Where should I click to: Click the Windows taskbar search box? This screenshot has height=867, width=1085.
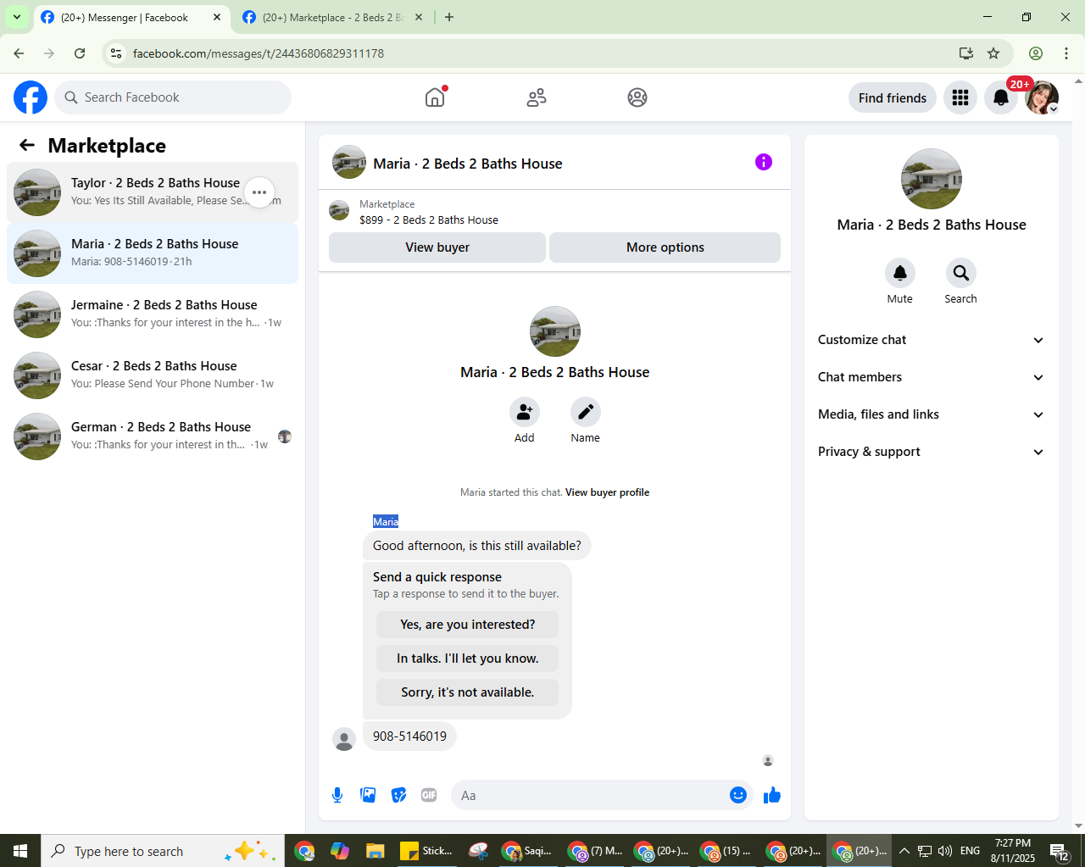point(161,851)
